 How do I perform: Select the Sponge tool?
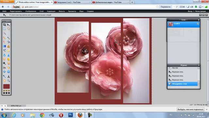point(8,59)
